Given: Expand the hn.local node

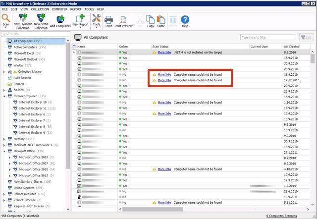Looking at the screenshot, I should tap(4, 90).
